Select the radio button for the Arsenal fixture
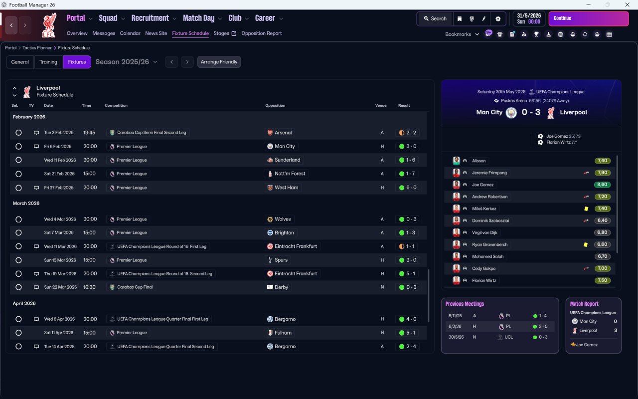This screenshot has width=638, height=399. 18,133
